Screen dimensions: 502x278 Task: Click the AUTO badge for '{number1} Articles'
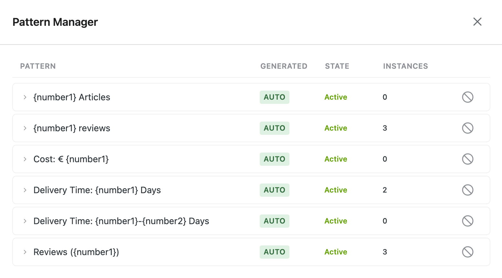[x=274, y=97]
